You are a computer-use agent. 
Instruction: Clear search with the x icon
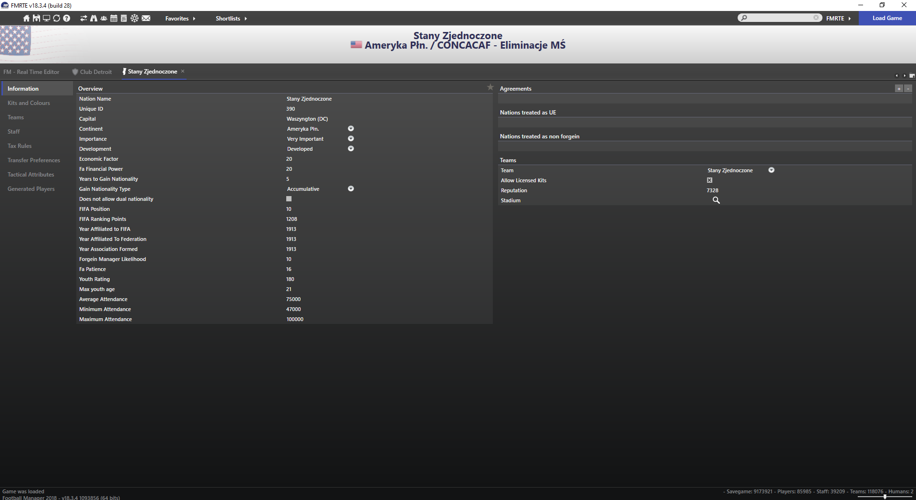click(x=816, y=18)
